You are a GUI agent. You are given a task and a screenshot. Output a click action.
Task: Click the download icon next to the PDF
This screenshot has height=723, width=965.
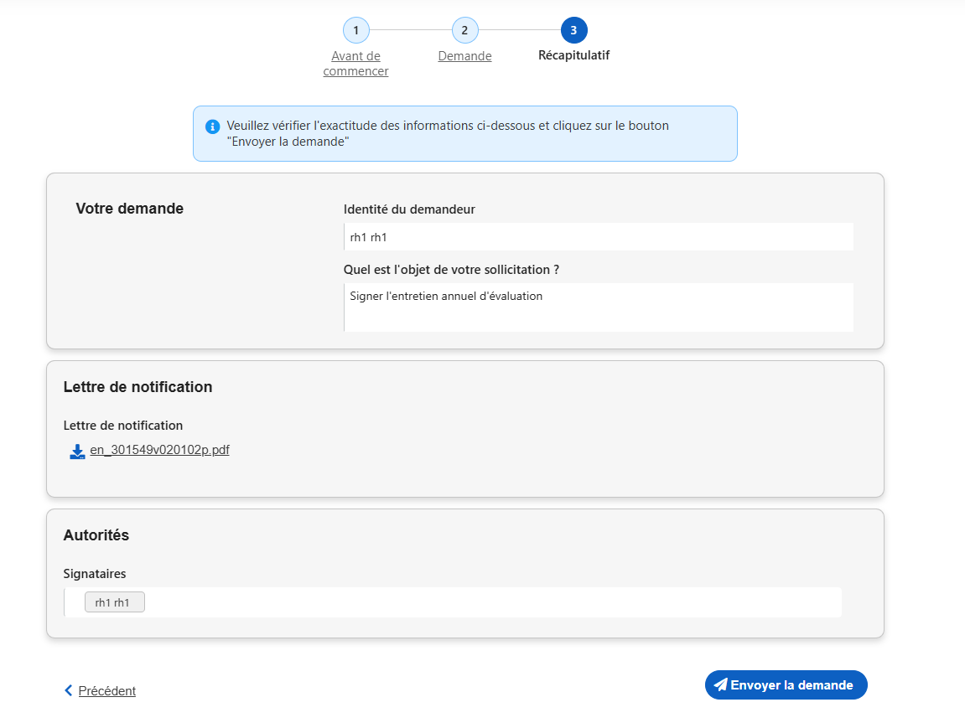[x=77, y=452]
